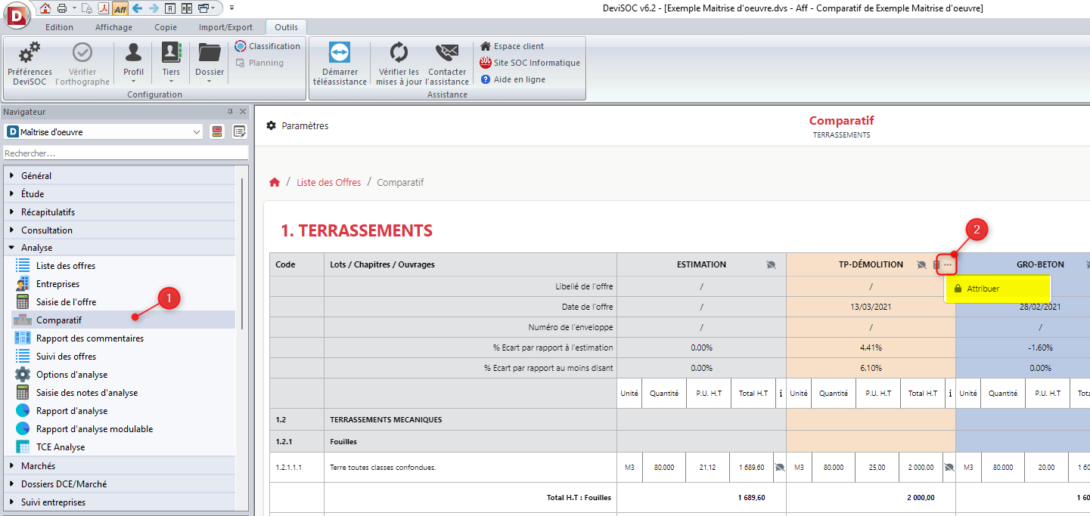1090x516 pixels.
Task: Click the Rechercher search field
Action: click(x=125, y=153)
